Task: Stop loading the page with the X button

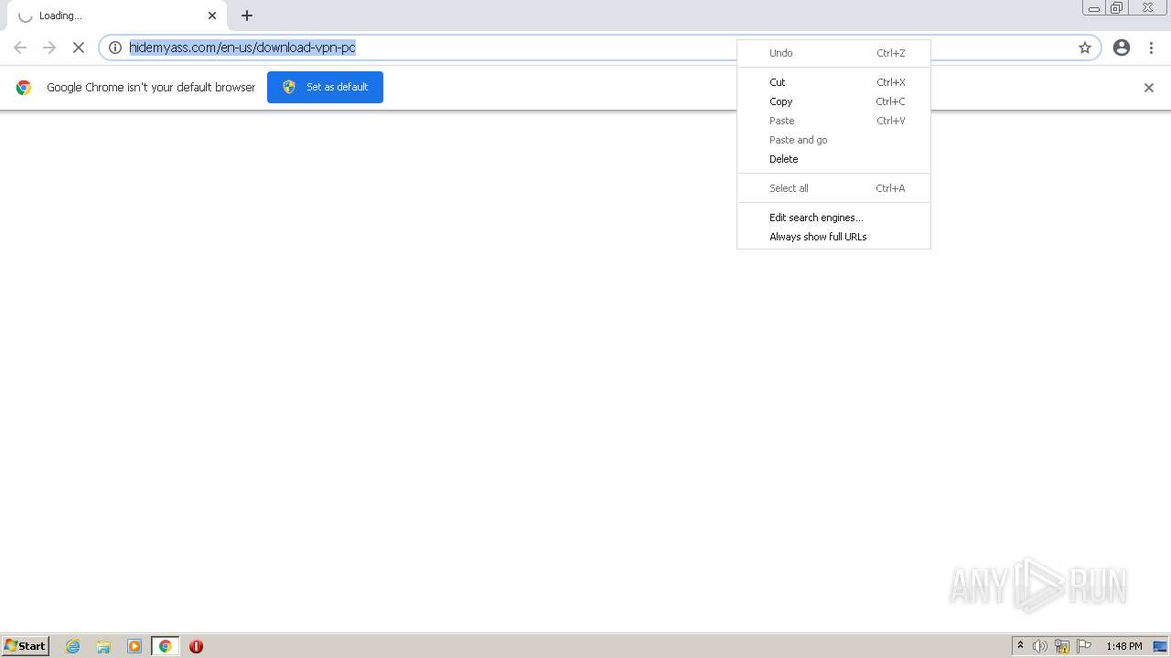Action: tap(79, 48)
